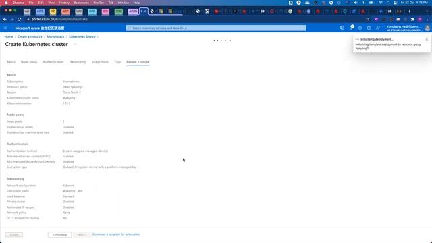Open the Azure portal settings gear
This screenshot has width=432, height=243.
pyautogui.click(x=360, y=28)
